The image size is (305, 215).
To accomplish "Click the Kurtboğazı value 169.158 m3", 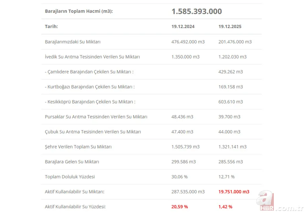I will [x=231, y=87].
